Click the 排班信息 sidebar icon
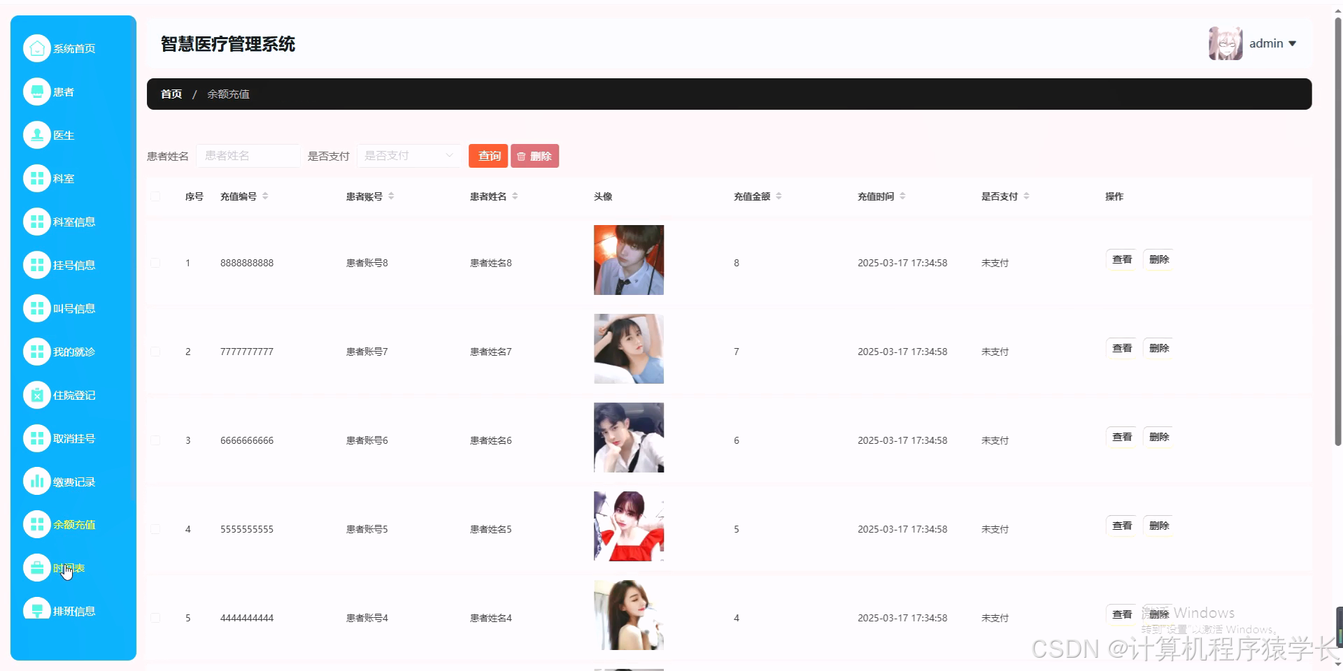The width and height of the screenshot is (1343, 671). [37, 609]
